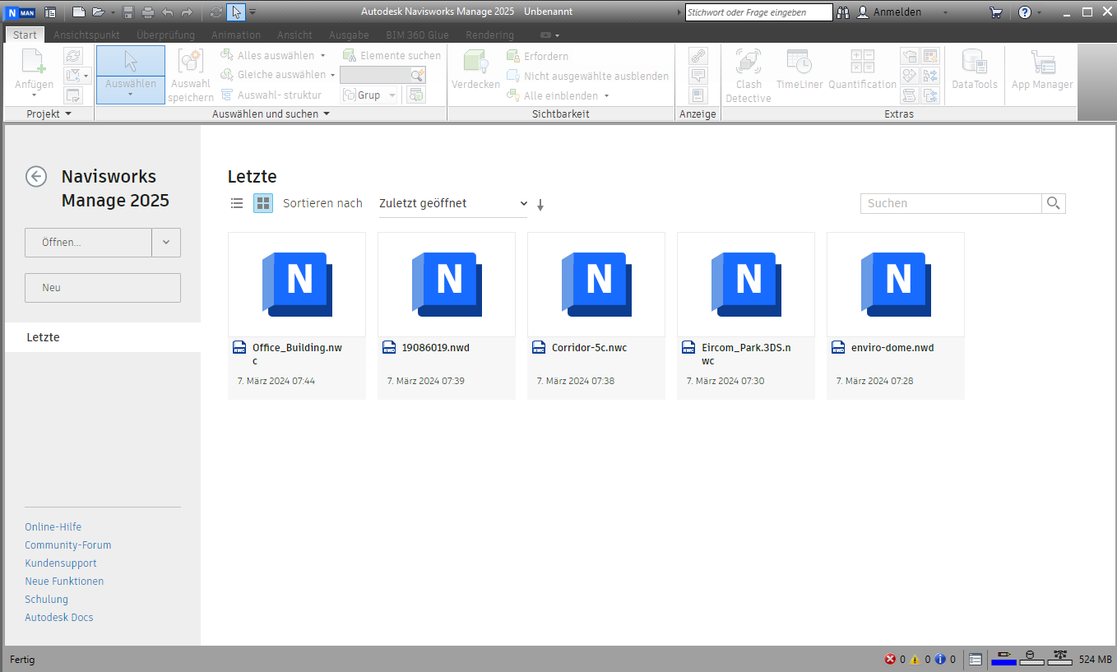Open the App Manager tool

point(1042,70)
